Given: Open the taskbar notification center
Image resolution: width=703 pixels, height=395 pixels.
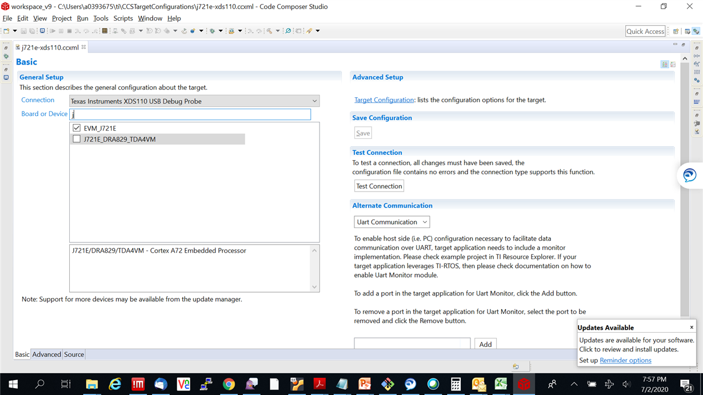Looking at the screenshot, I should [686, 384].
